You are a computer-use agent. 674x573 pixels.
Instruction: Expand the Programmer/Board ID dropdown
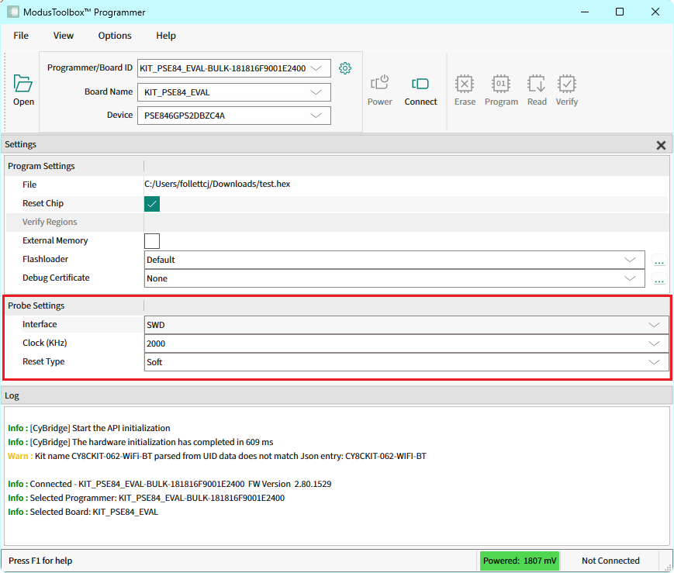tap(316, 68)
